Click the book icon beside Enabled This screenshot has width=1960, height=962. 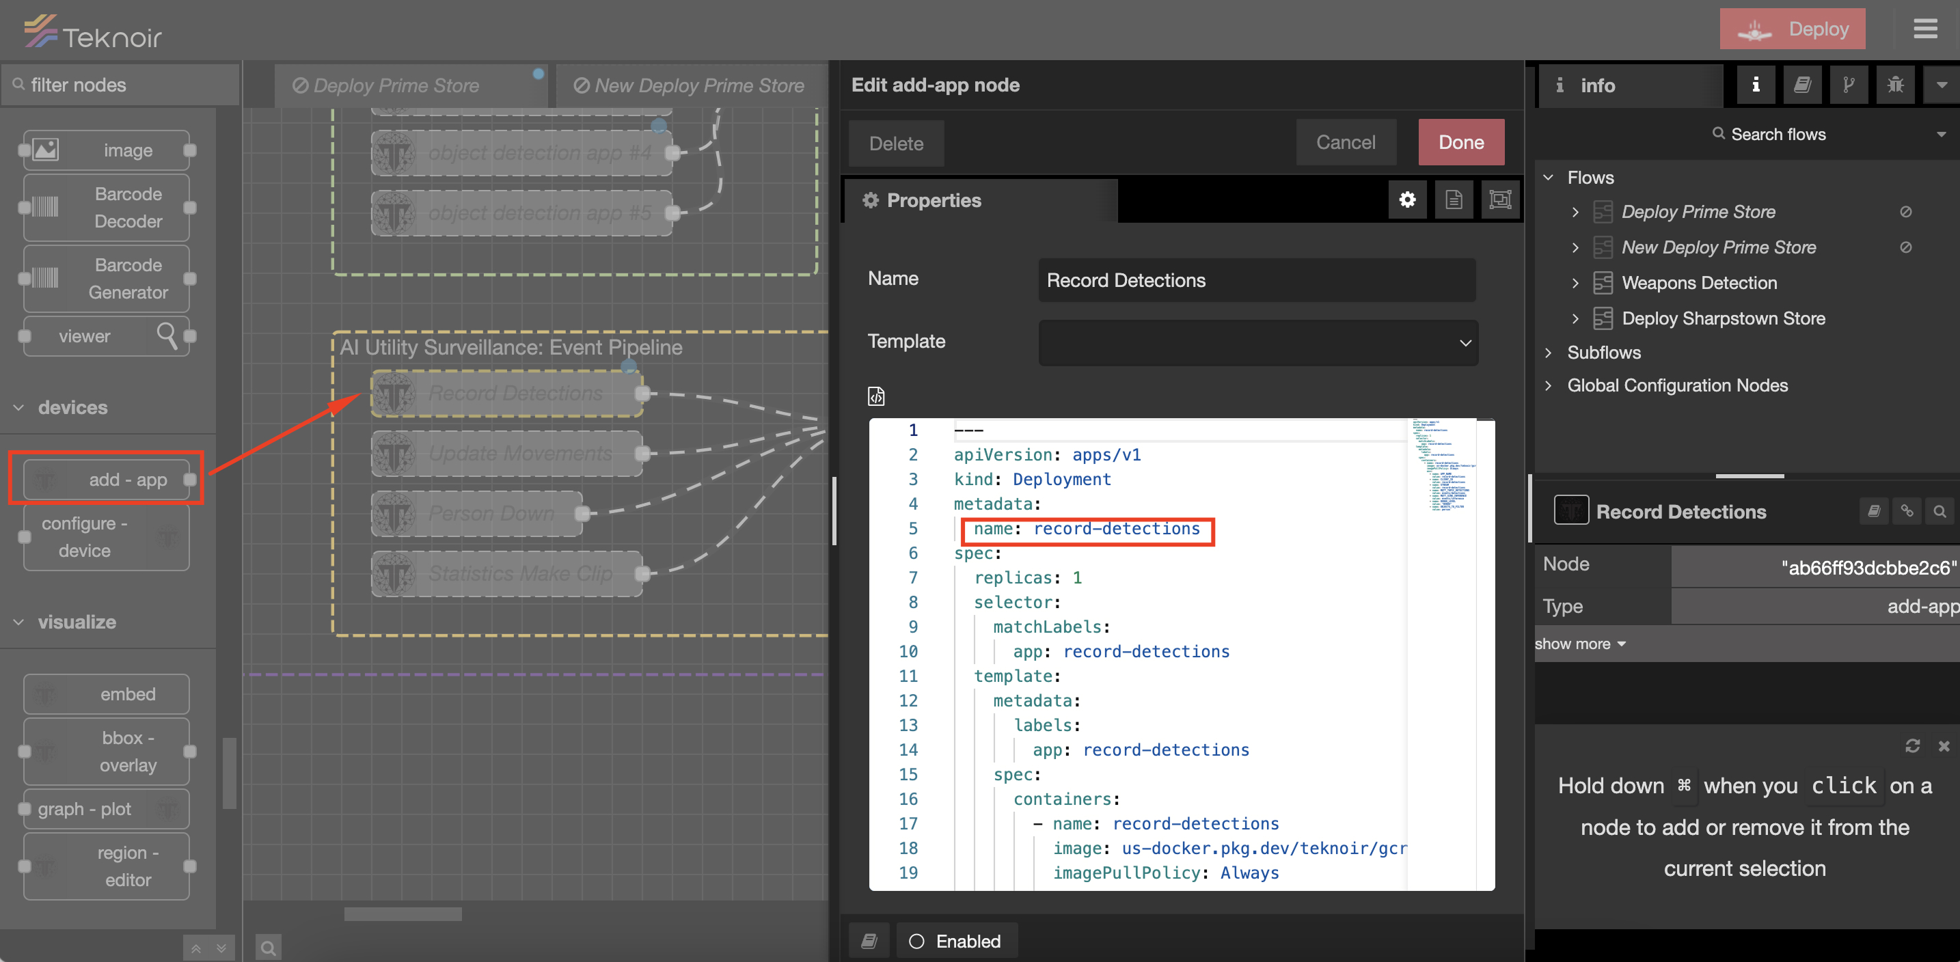click(x=869, y=941)
